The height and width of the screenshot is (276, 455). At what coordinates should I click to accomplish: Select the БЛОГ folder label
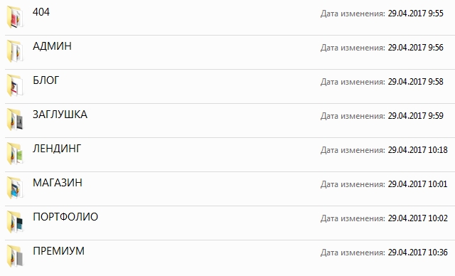click(x=45, y=80)
